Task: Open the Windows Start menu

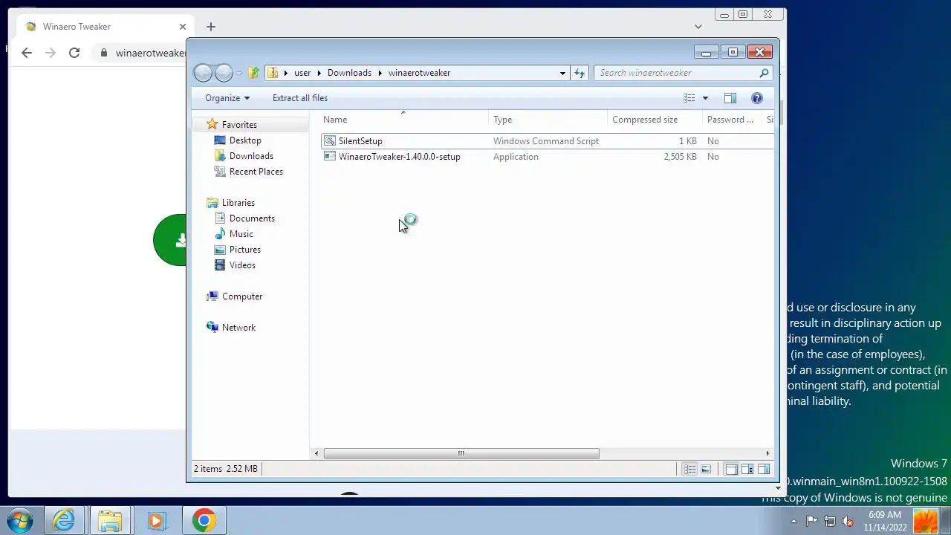Action: (x=20, y=520)
